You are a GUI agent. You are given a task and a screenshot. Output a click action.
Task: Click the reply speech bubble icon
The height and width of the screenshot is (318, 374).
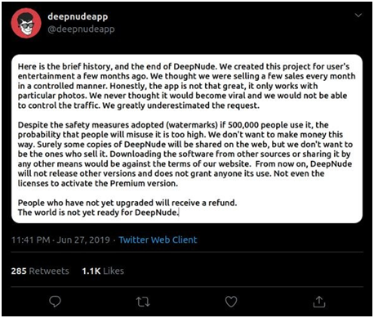(55, 302)
